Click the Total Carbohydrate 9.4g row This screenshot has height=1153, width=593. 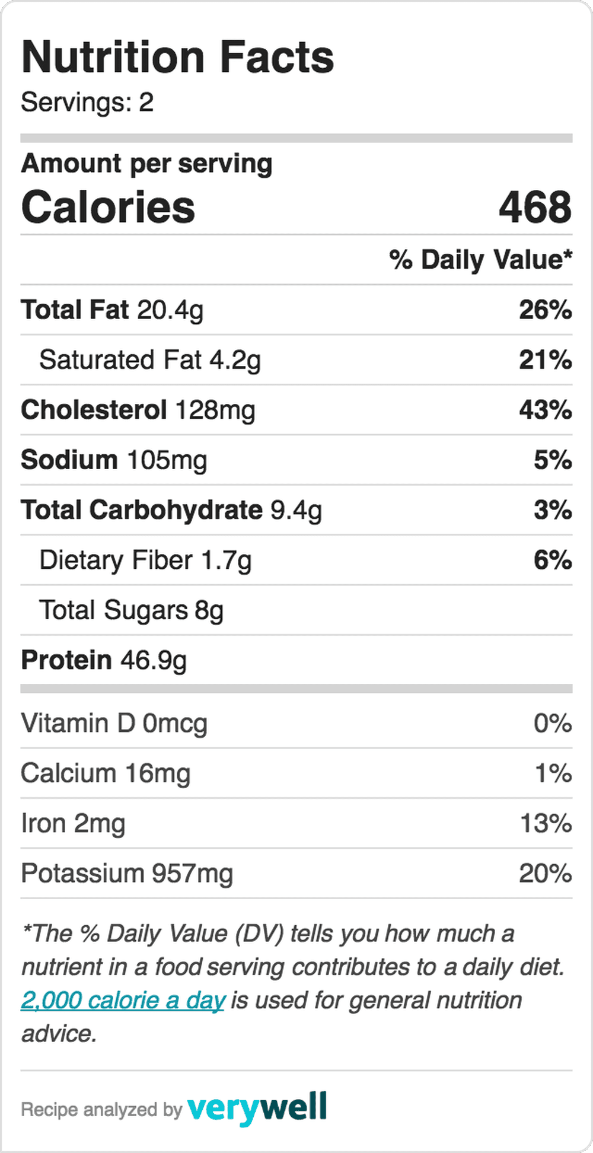[x=296, y=510]
